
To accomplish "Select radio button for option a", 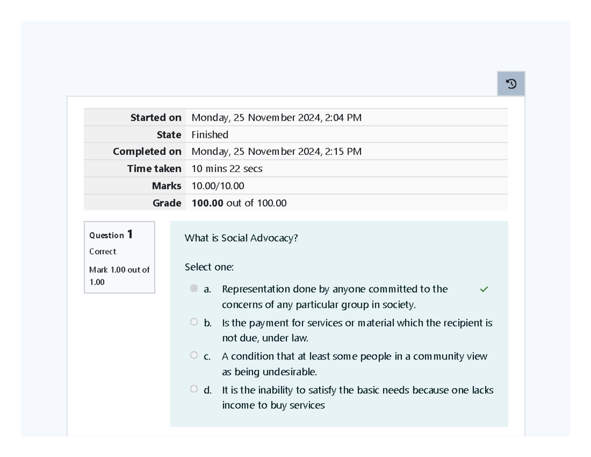I will [x=194, y=288].
